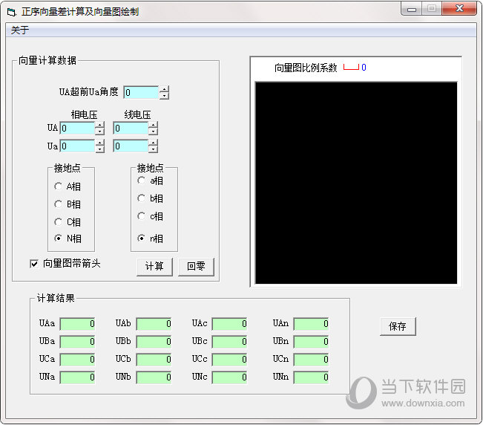Image resolution: width=483 pixels, height=425 pixels.
Task: Click the UBa result field
Action: click(77, 342)
